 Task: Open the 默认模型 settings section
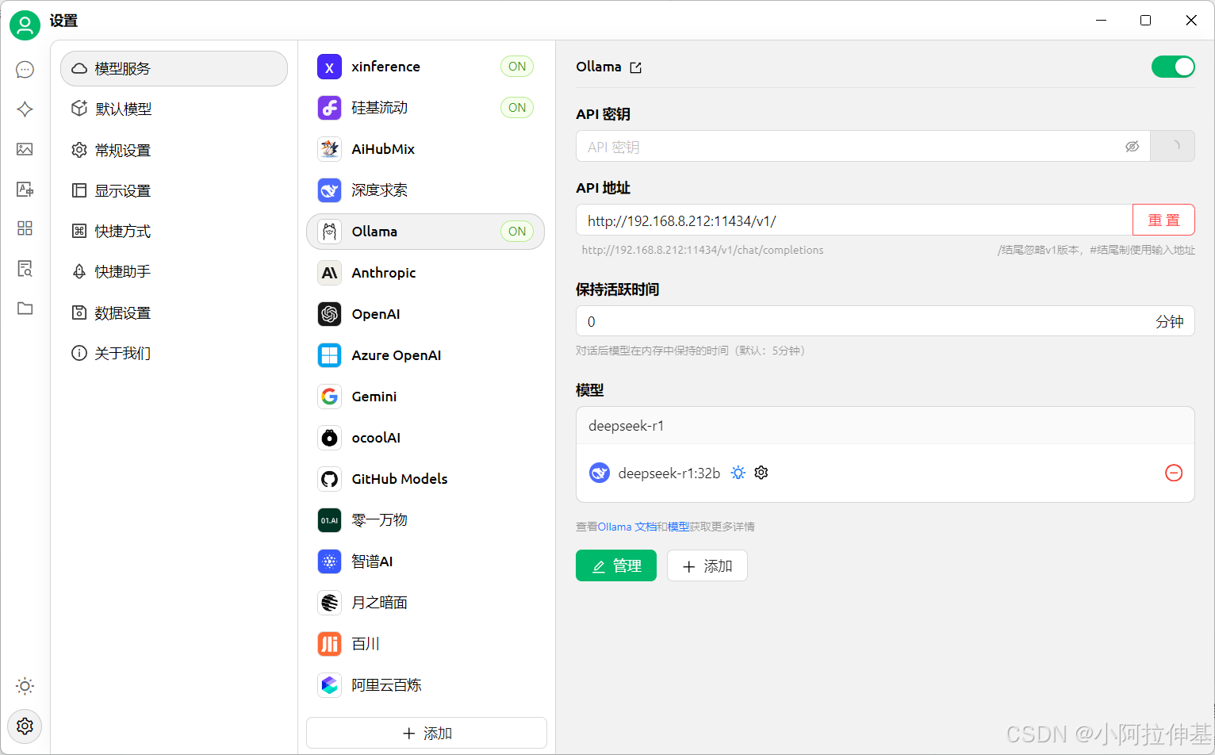(174, 109)
